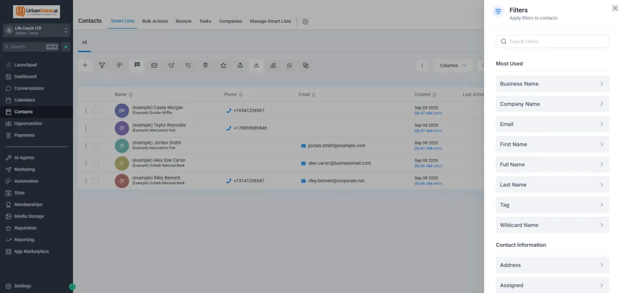This screenshot has width=622, height=293.
Task: Open row actions menu for Casey Morgan
Action: coord(86,111)
